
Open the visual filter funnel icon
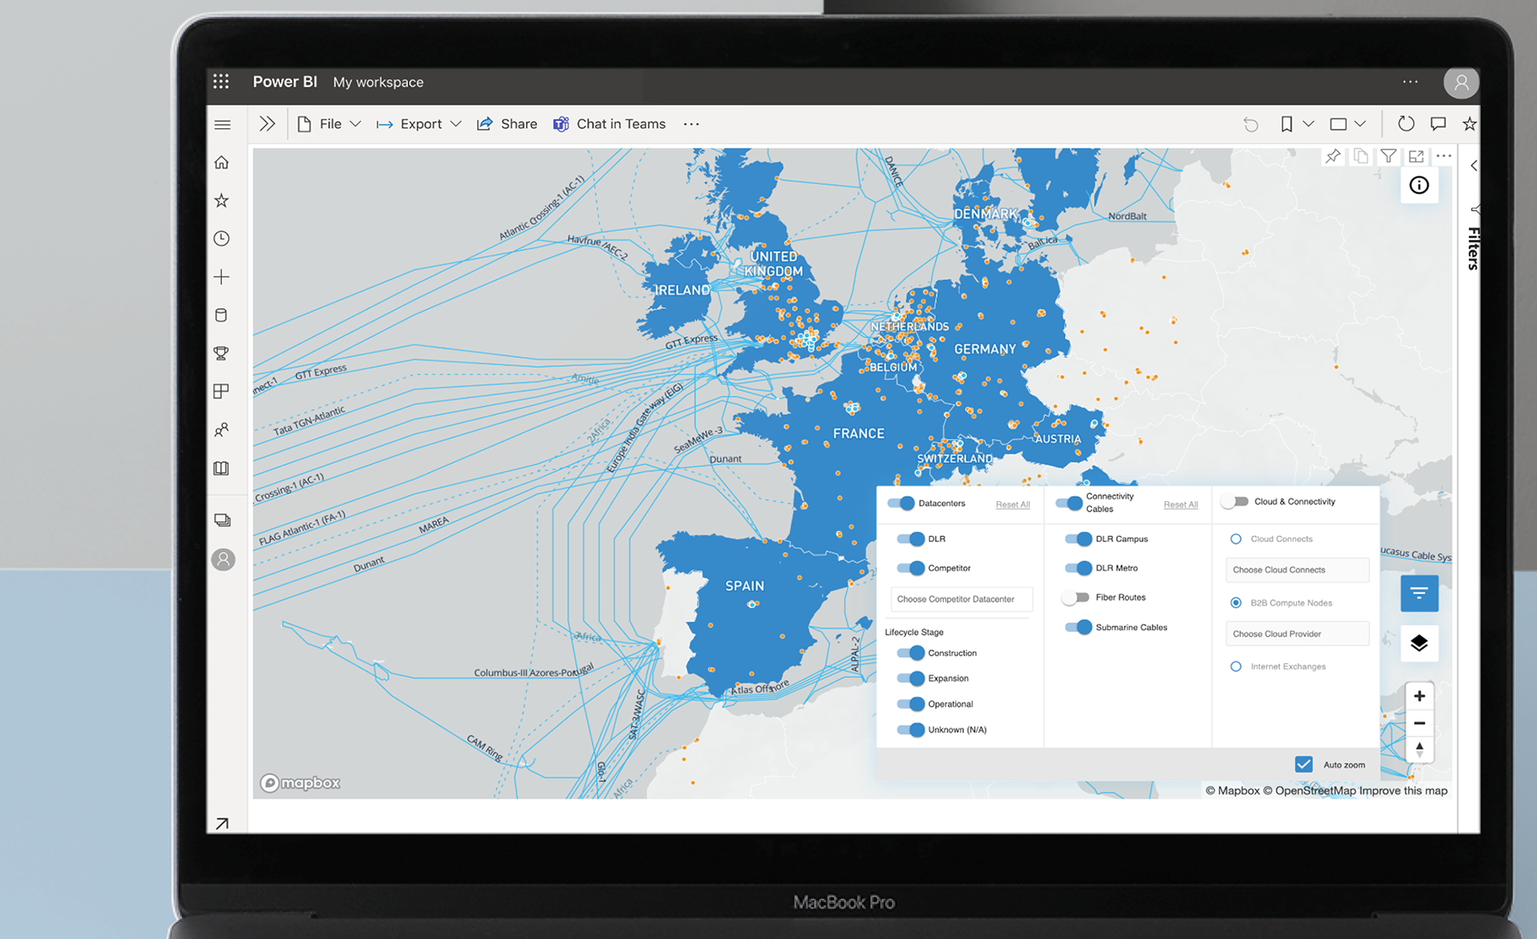(x=1389, y=156)
